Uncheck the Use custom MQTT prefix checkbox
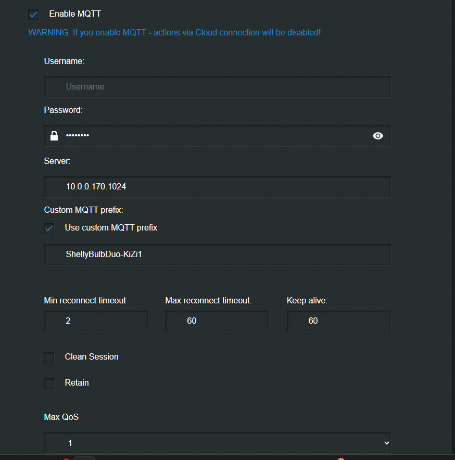 (x=49, y=228)
